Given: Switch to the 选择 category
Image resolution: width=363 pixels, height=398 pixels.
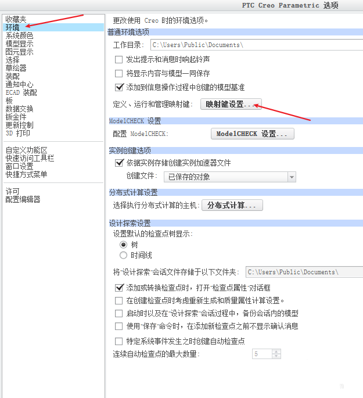Looking at the screenshot, I should [x=12, y=60].
